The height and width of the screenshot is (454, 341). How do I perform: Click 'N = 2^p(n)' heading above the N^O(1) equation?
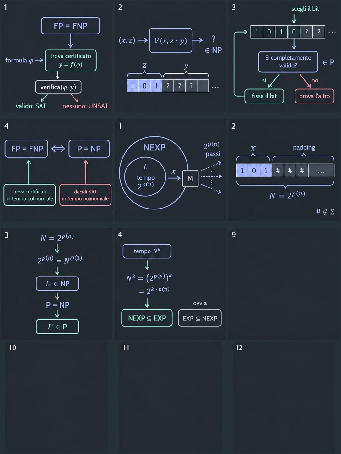click(57, 237)
